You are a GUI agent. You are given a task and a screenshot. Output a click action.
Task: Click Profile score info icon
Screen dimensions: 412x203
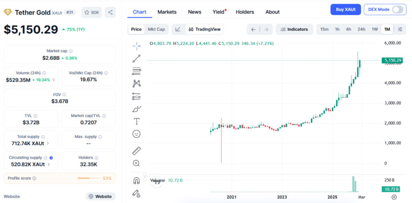(35, 179)
